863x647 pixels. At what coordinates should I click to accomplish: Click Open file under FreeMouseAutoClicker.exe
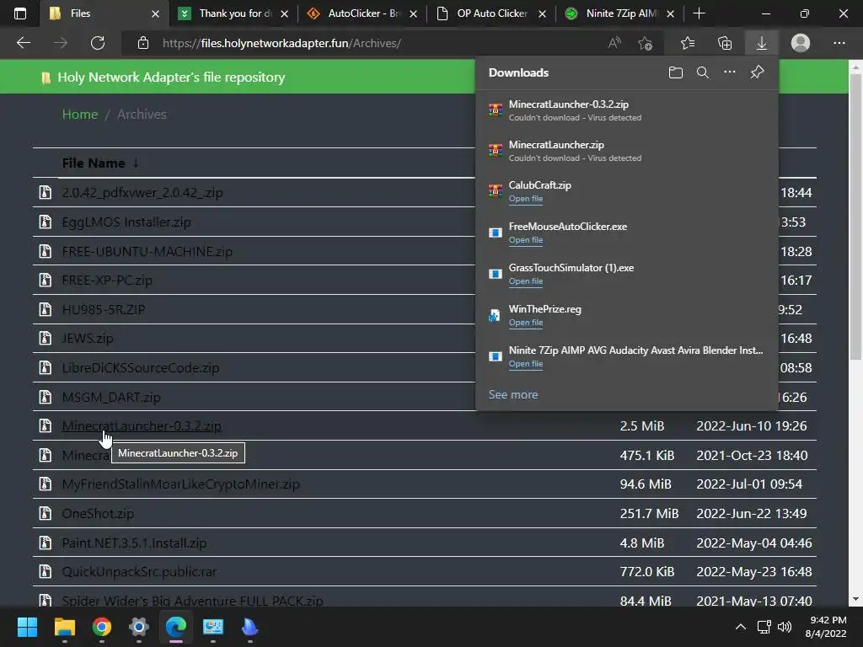point(526,240)
